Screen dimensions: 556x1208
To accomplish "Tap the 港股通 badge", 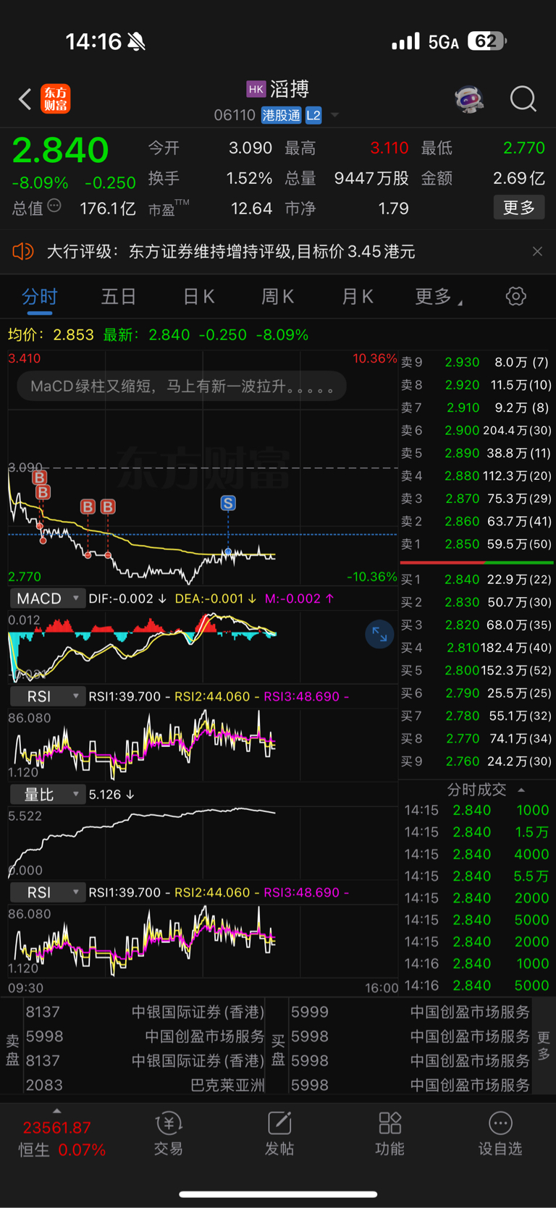I will (x=281, y=115).
